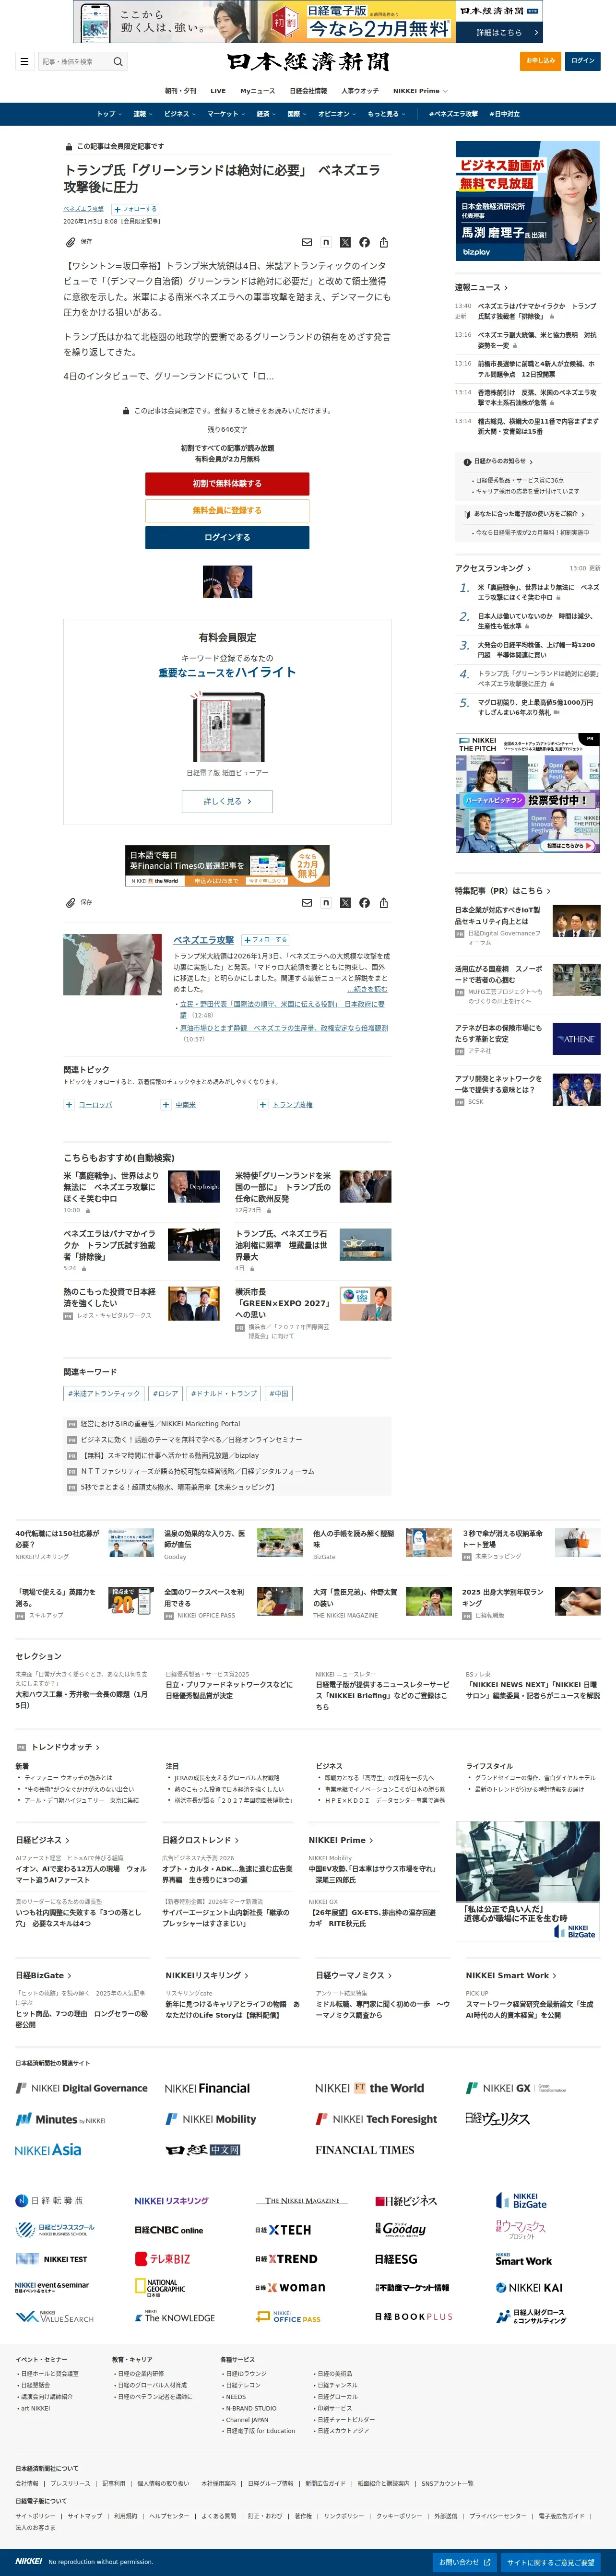Open the hamburger menu icon
616x2576 pixels.
point(24,61)
